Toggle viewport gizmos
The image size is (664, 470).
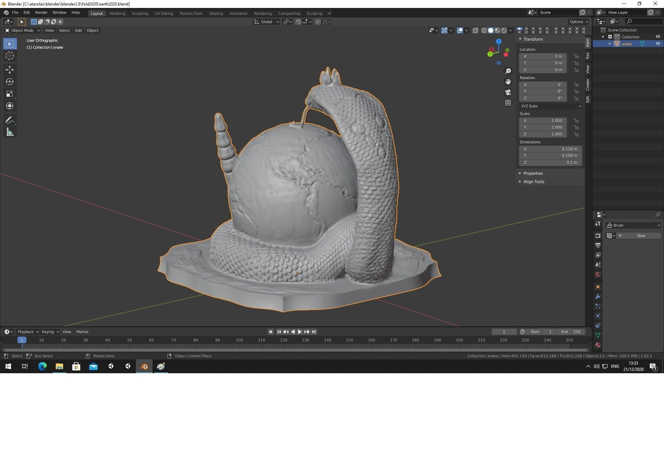pyautogui.click(x=444, y=30)
